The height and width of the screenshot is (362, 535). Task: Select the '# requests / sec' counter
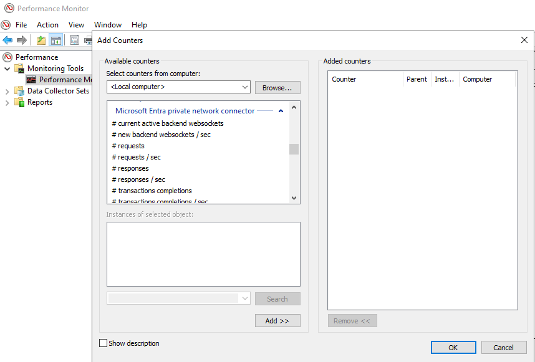pos(136,157)
